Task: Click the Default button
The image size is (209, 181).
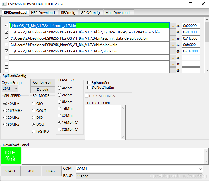Action: tap(43, 90)
